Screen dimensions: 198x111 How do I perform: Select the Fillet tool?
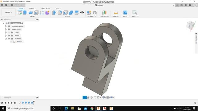[60, 13]
